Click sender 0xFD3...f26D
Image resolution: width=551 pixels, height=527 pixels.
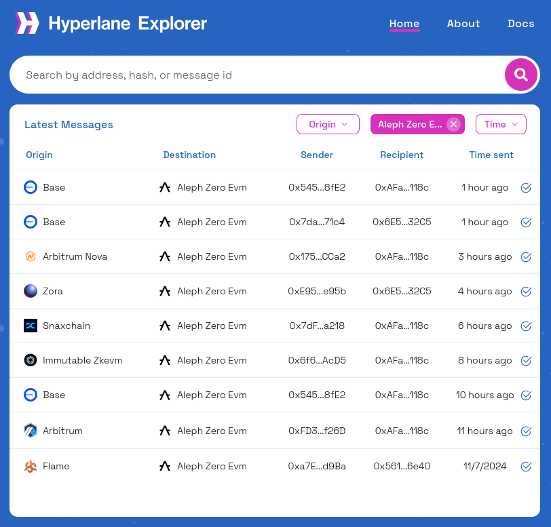pyautogui.click(x=317, y=431)
